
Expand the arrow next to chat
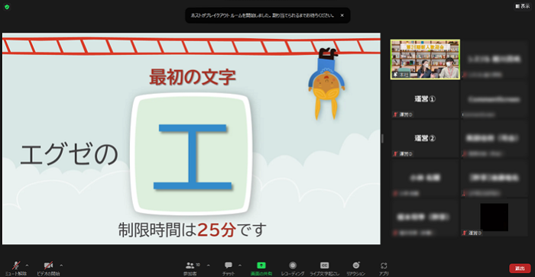(240, 265)
